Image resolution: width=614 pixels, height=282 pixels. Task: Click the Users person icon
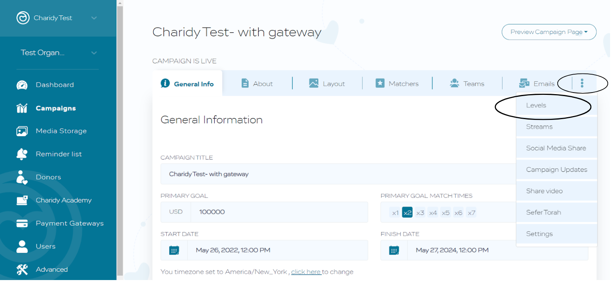click(22, 246)
